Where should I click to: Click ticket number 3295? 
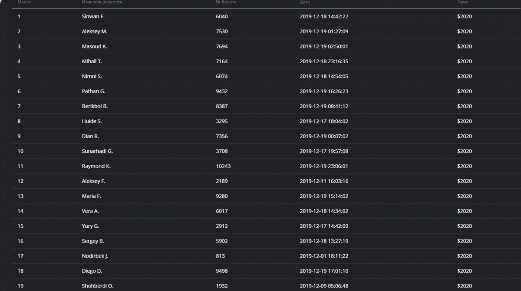(x=221, y=121)
